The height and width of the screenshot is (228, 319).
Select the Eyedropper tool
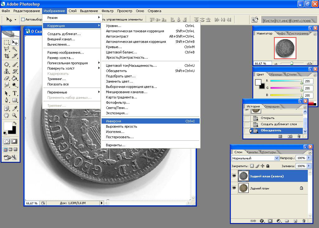pos(15,108)
